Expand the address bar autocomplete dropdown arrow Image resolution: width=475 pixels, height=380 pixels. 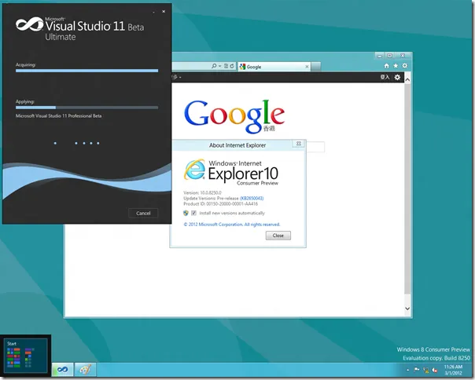[219, 66]
